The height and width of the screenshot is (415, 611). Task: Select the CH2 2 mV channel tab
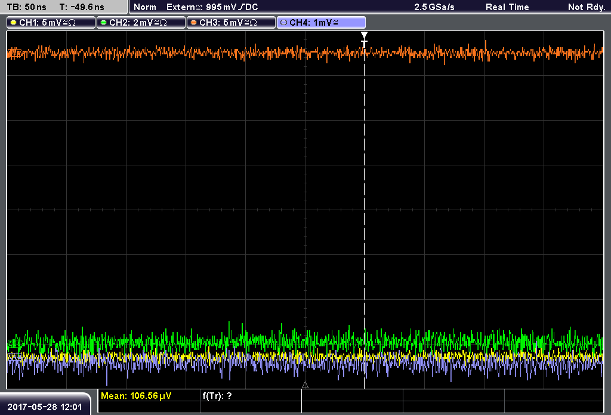tap(141, 23)
